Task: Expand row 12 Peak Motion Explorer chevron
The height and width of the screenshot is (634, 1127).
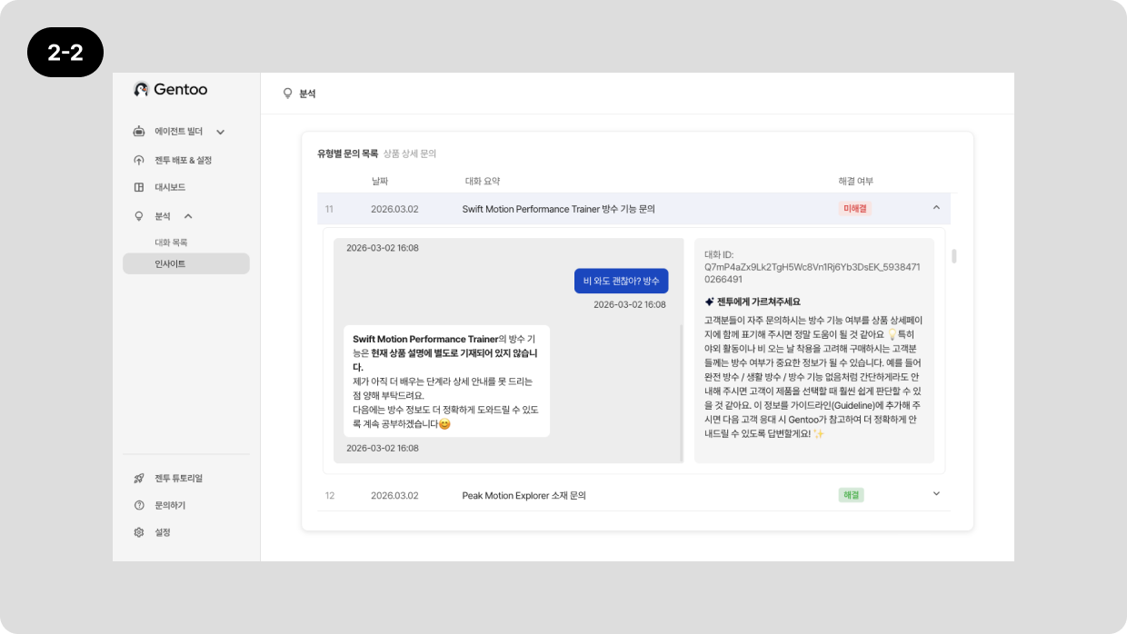Action: point(936,494)
